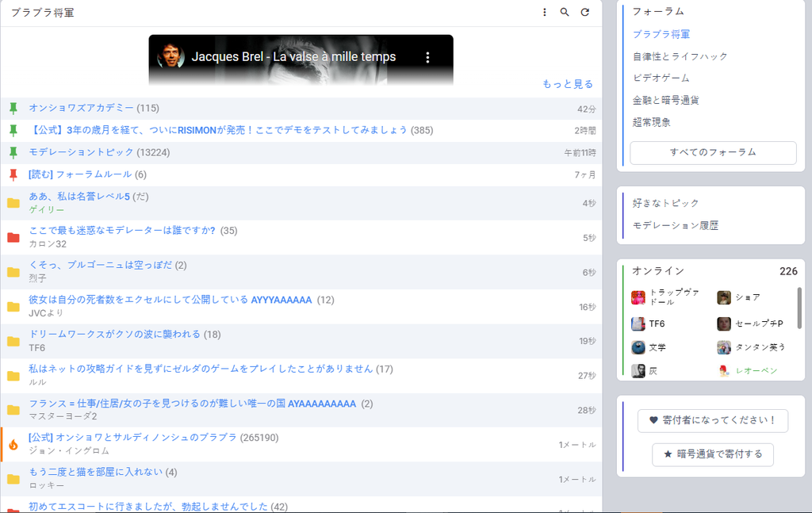Select 超常現象 forum
Viewport: 812px width, 513px height.
(652, 122)
